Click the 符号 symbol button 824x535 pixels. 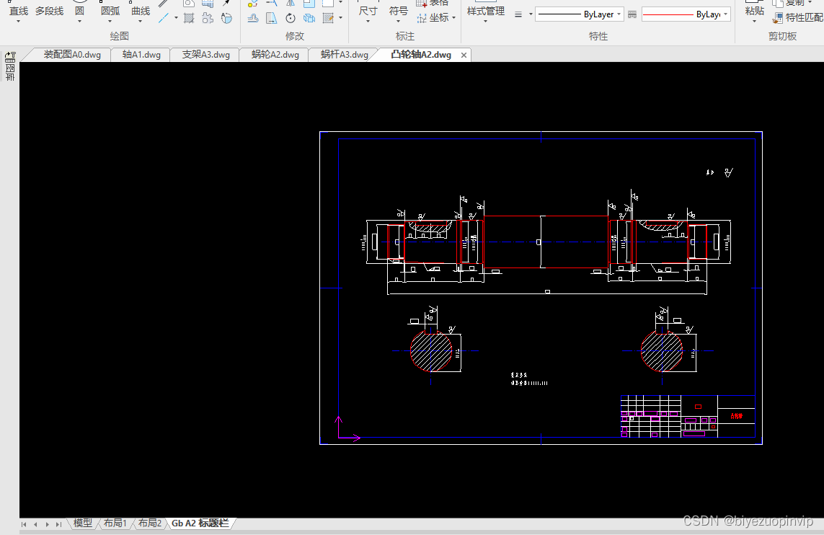tap(399, 11)
